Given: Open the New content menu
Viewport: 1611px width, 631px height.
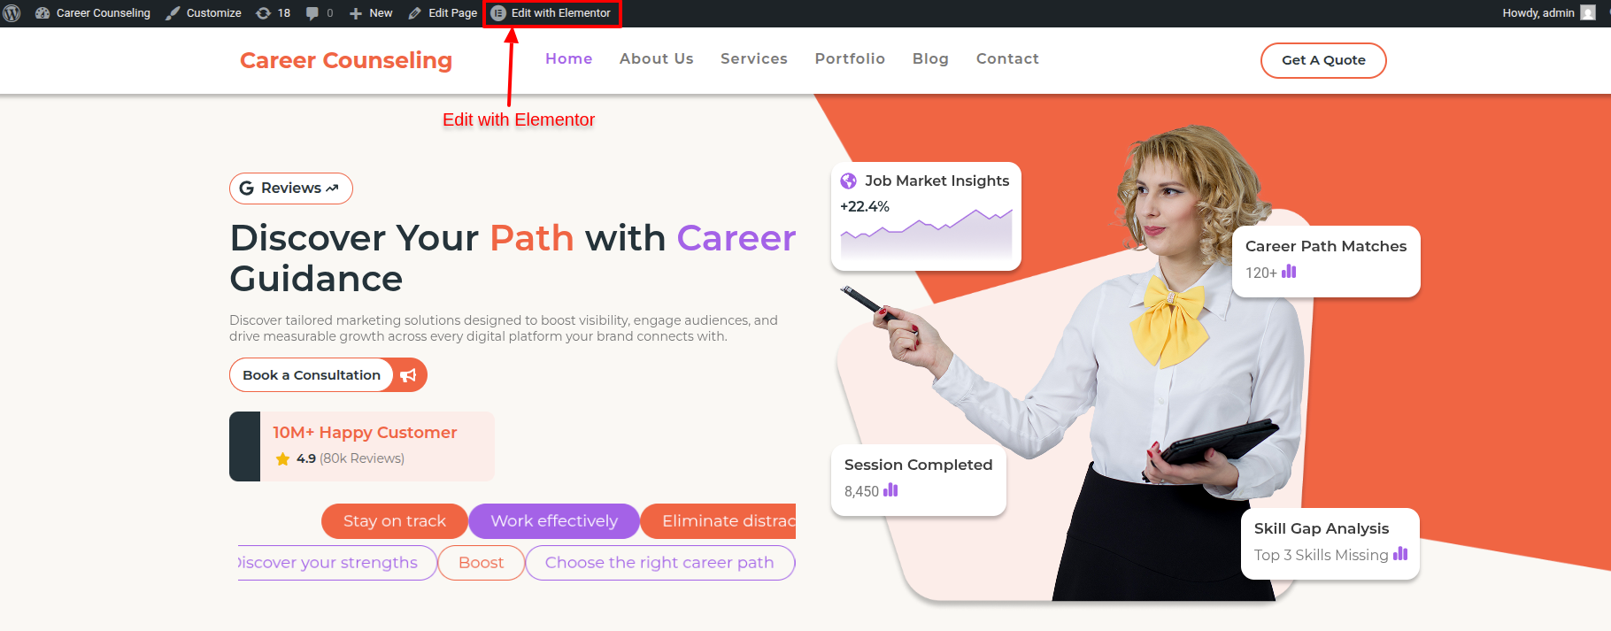Looking at the screenshot, I should pyautogui.click(x=371, y=13).
